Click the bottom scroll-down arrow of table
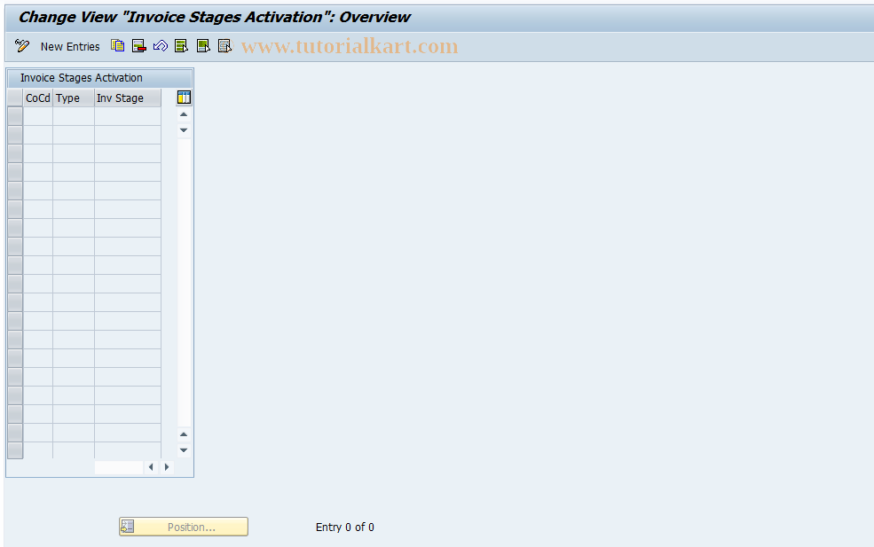The width and height of the screenshot is (874, 547). pos(184,450)
